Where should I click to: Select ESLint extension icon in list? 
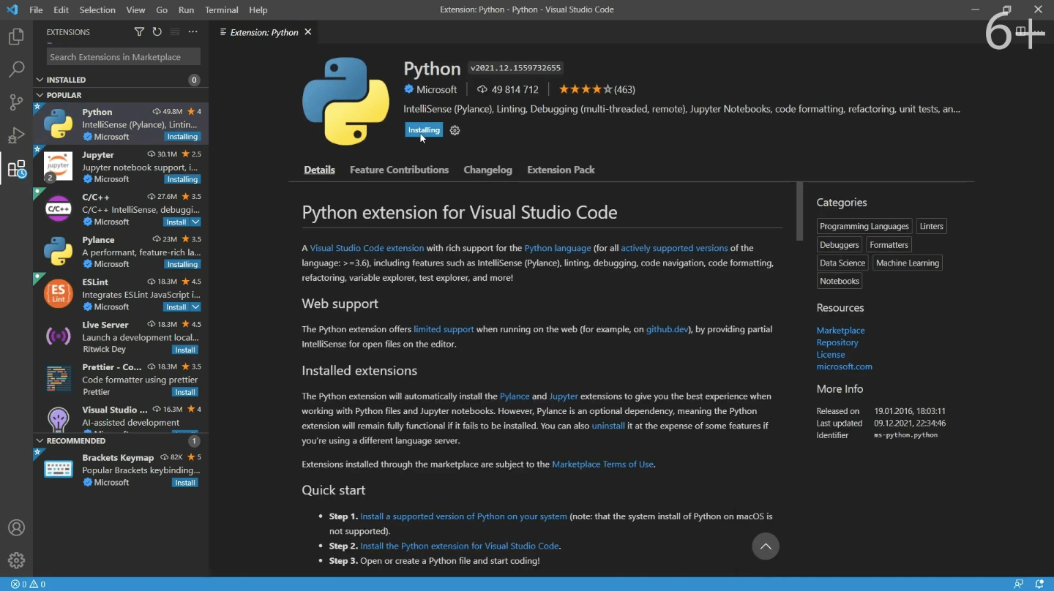(59, 293)
